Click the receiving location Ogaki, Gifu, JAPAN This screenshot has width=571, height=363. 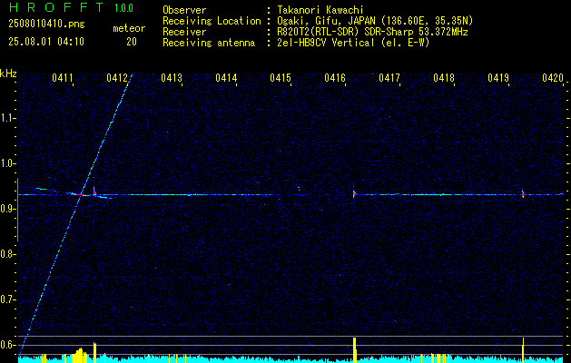click(x=326, y=21)
